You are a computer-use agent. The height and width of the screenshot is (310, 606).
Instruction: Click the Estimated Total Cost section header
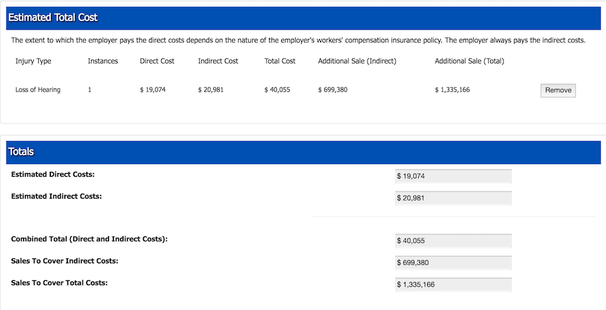point(53,18)
